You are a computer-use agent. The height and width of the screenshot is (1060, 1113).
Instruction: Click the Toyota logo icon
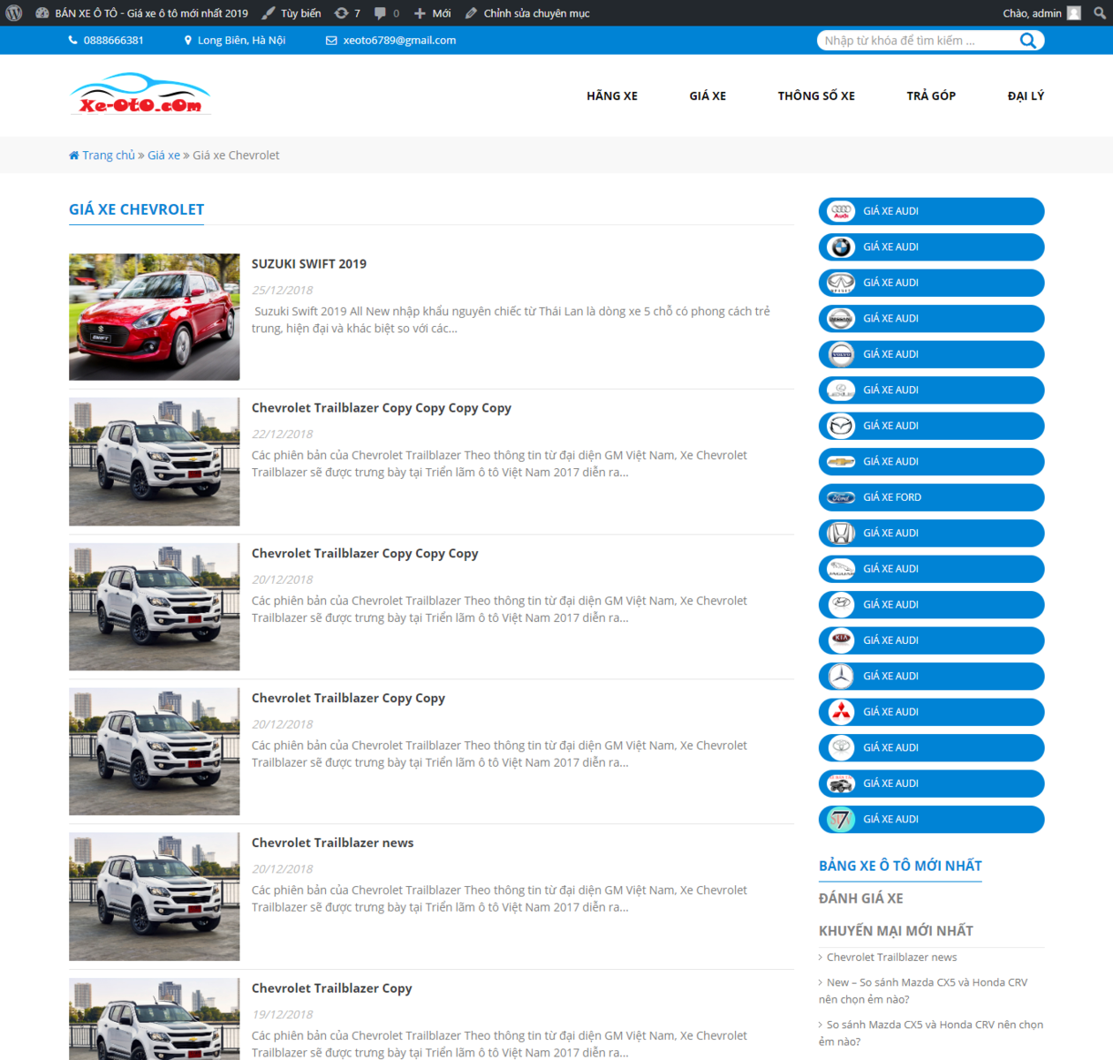841,748
